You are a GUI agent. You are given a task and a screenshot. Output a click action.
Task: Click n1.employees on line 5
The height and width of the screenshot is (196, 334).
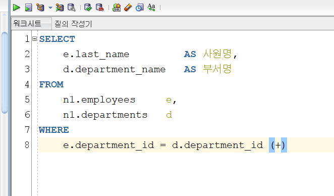pos(99,100)
